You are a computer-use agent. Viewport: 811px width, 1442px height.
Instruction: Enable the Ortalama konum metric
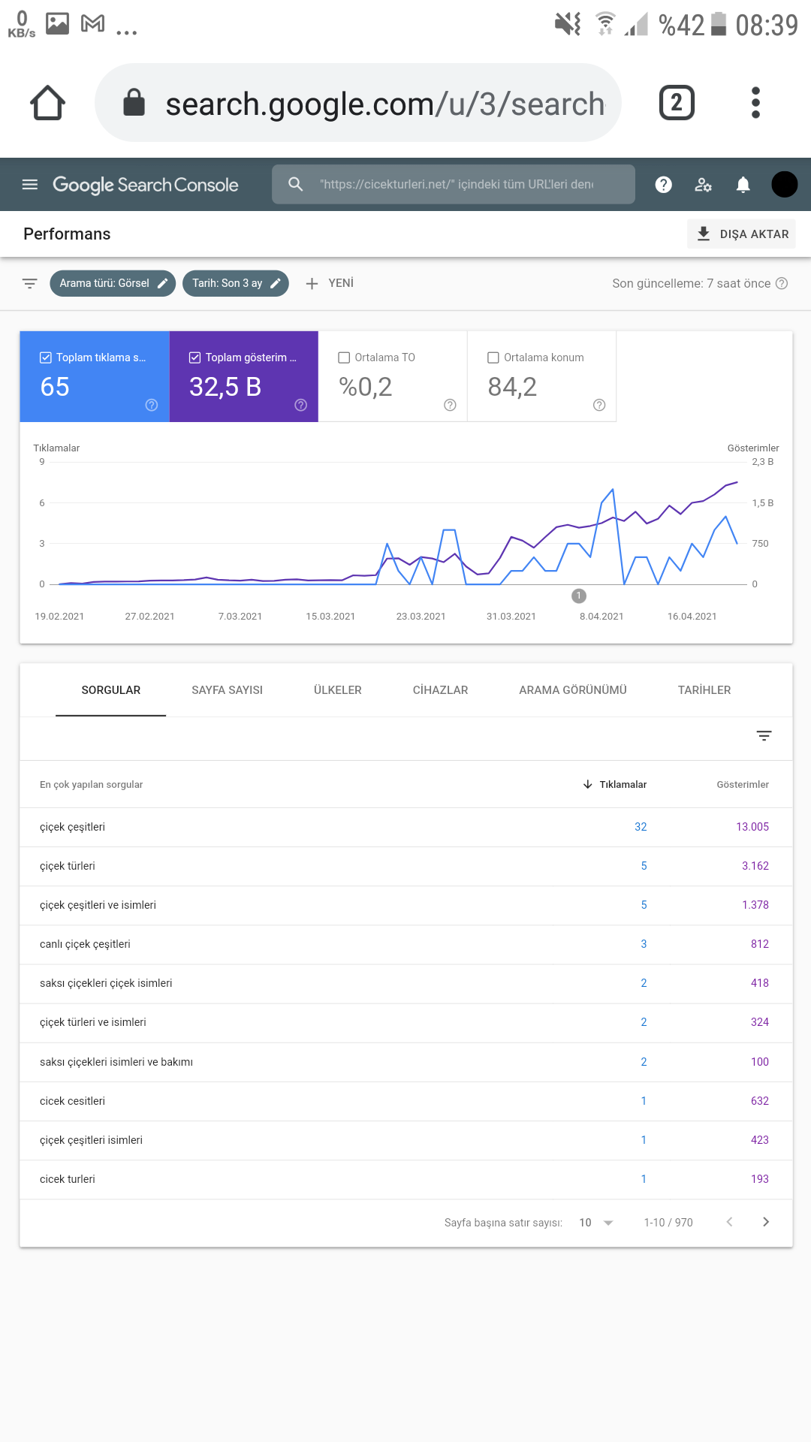click(493, 357)
